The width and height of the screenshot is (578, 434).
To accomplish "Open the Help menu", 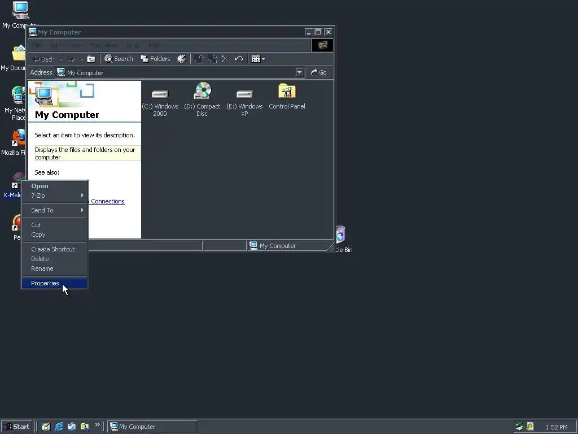I will (x=154, y=45).
